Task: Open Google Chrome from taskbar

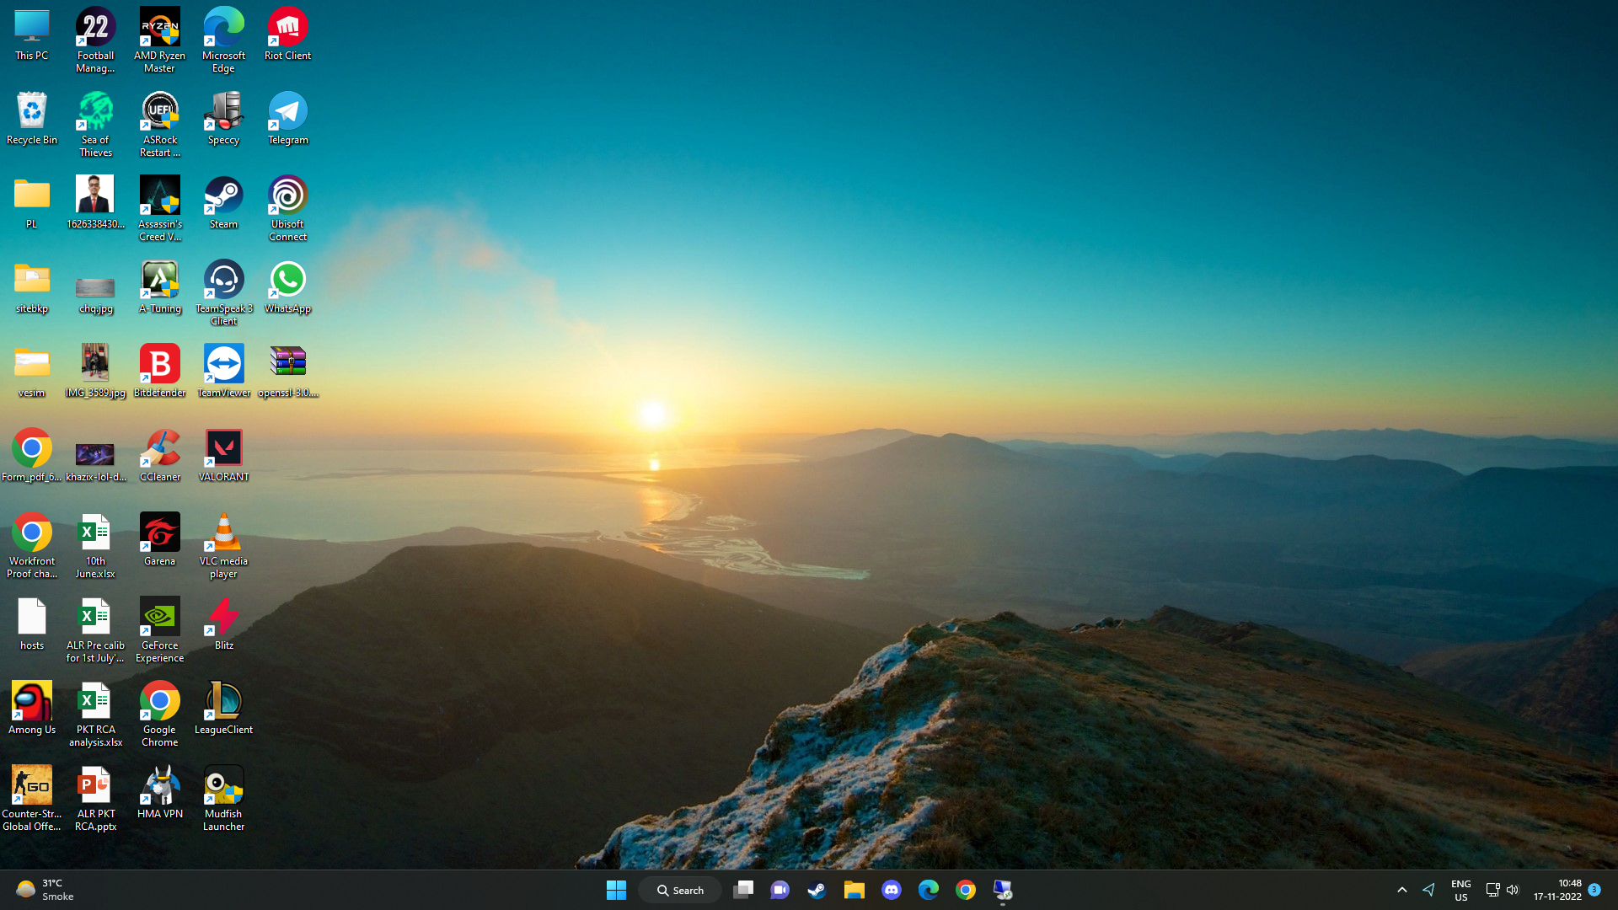Action: click(966, 890)
